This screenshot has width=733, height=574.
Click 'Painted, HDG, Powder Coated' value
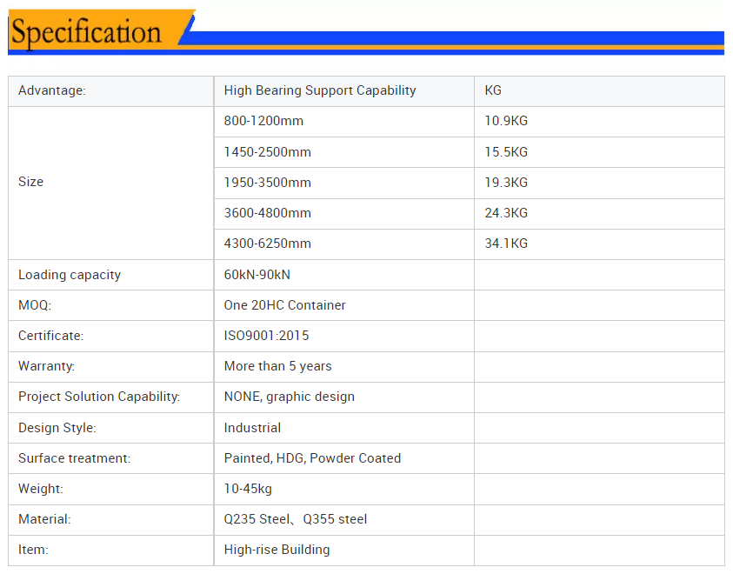[312, 458]
